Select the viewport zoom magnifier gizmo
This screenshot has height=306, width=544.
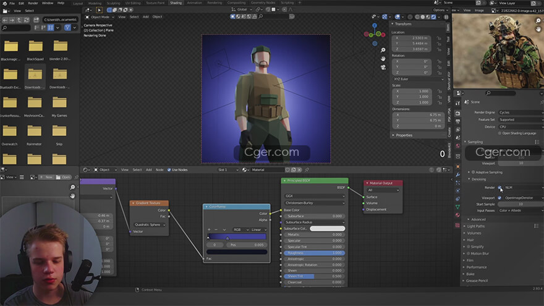(x=383, y=50)
